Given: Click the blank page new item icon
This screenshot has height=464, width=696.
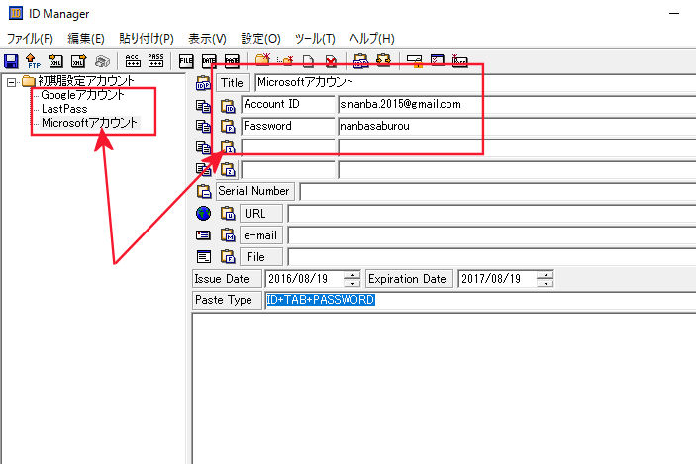Looking at the screenshot, I should (308, 61).
